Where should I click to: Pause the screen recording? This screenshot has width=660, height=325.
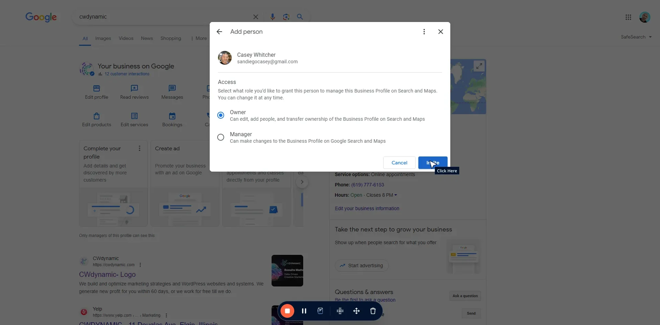pos(304,311)
